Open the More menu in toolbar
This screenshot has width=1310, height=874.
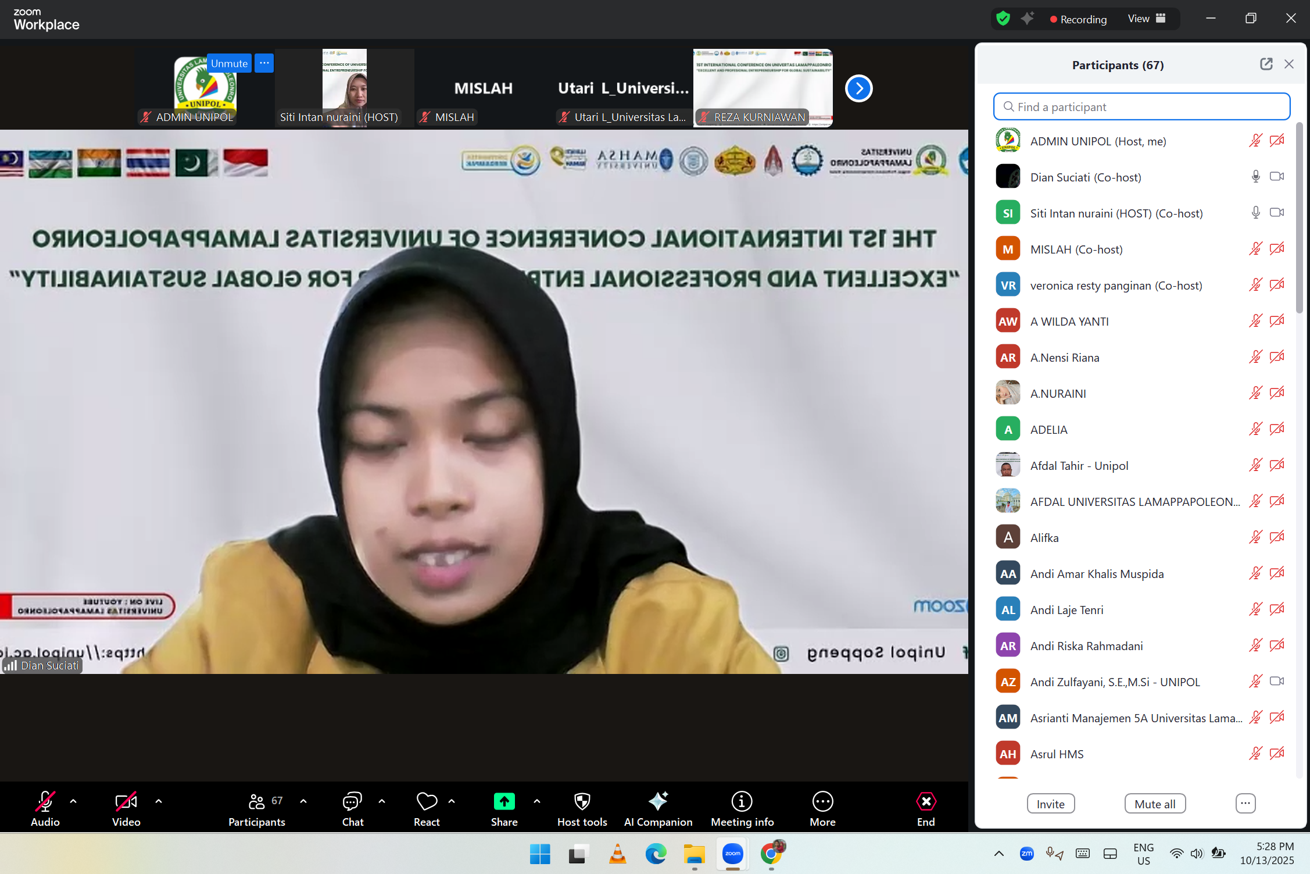(x=822, y=802)
